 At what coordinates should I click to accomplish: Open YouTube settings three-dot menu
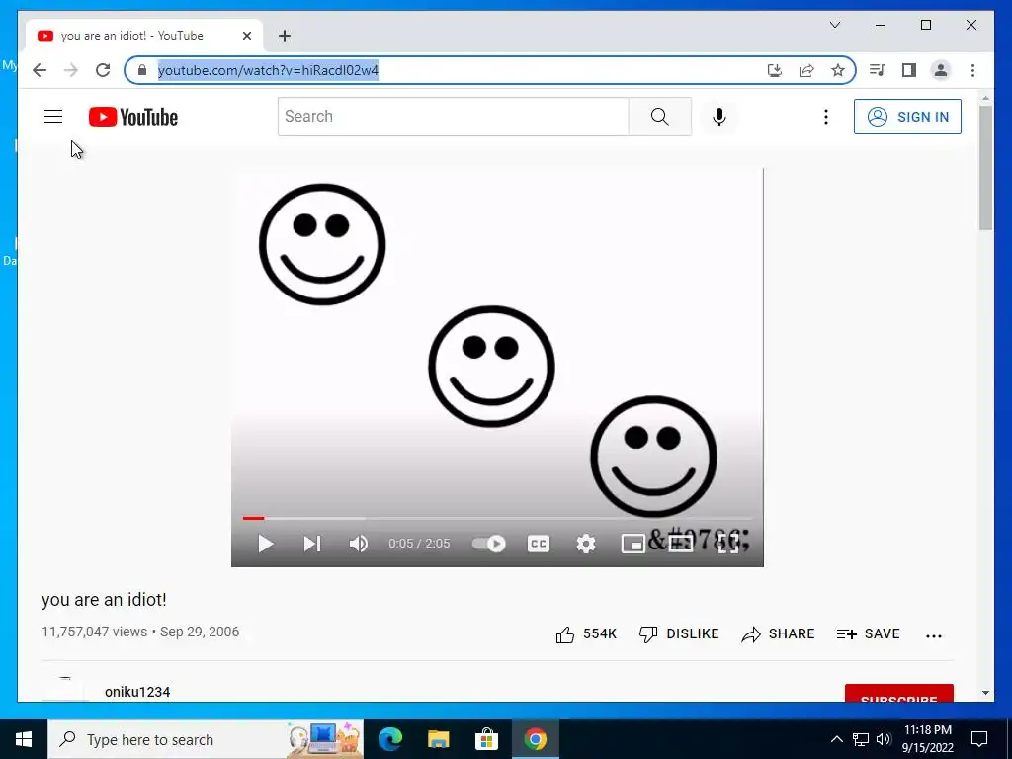(825, 117)
